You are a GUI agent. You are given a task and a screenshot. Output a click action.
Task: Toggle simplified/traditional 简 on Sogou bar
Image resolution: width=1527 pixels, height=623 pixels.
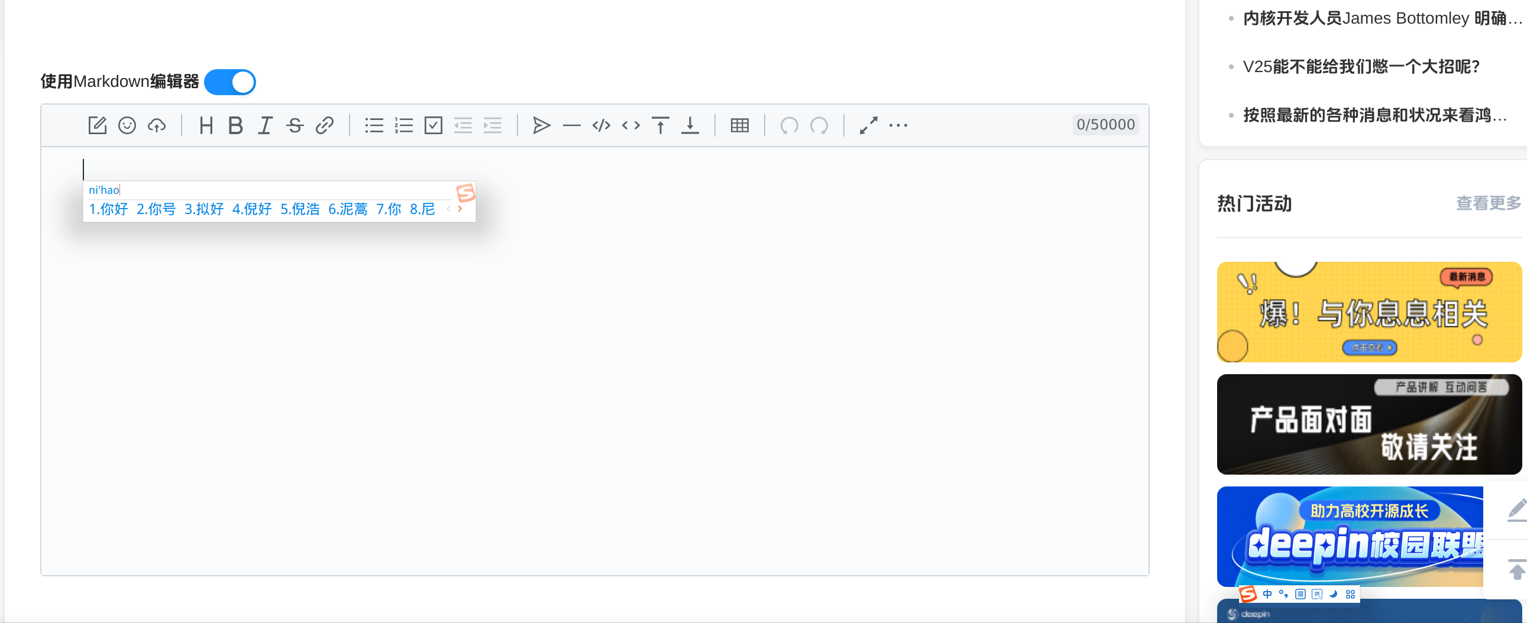[1300, 594]
